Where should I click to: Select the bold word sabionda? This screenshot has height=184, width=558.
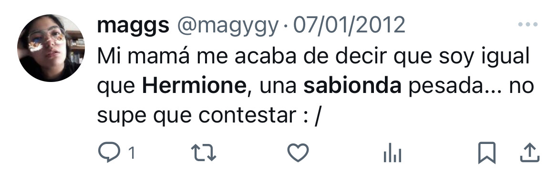(352, 86)
